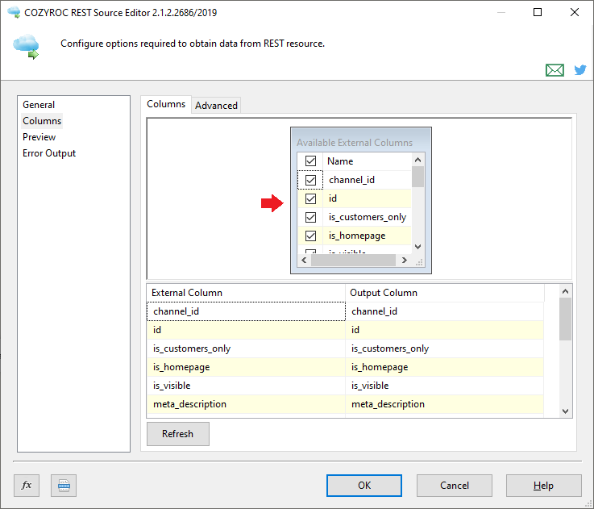Select channel_id name in available columns list

coord(367,180)
